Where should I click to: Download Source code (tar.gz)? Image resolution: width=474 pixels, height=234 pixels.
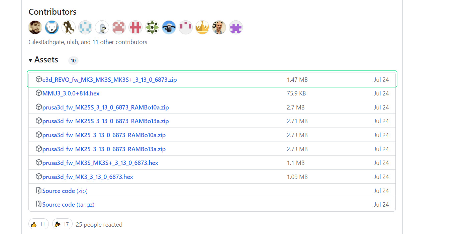tap(68, 204)
